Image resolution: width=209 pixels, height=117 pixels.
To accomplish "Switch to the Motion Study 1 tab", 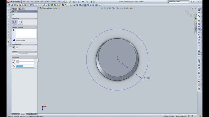I will [x=31, y=114].
